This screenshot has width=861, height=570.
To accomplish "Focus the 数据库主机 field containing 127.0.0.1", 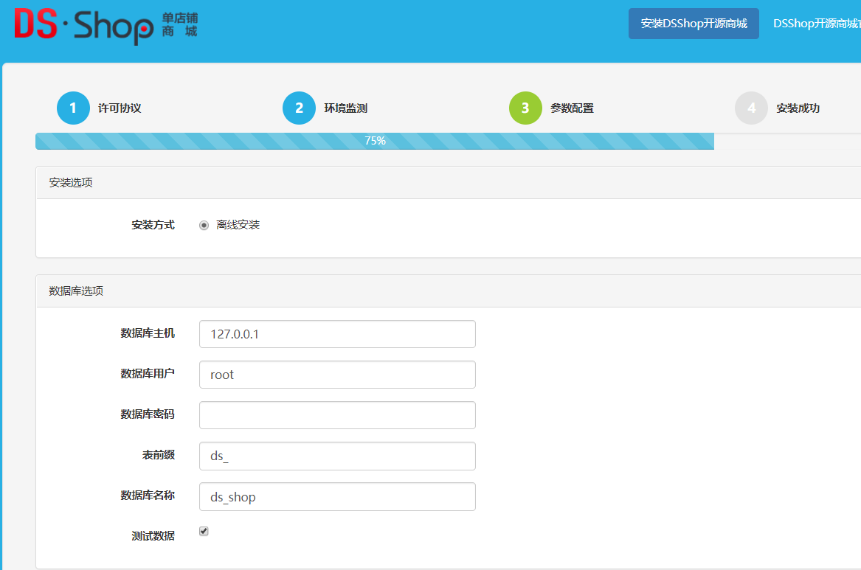I will click(337, 334).
